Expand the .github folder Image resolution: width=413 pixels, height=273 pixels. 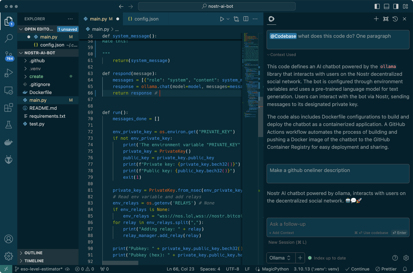48,61
